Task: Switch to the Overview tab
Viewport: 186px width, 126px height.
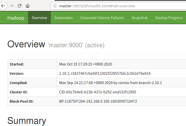Action: pos(39,18)
